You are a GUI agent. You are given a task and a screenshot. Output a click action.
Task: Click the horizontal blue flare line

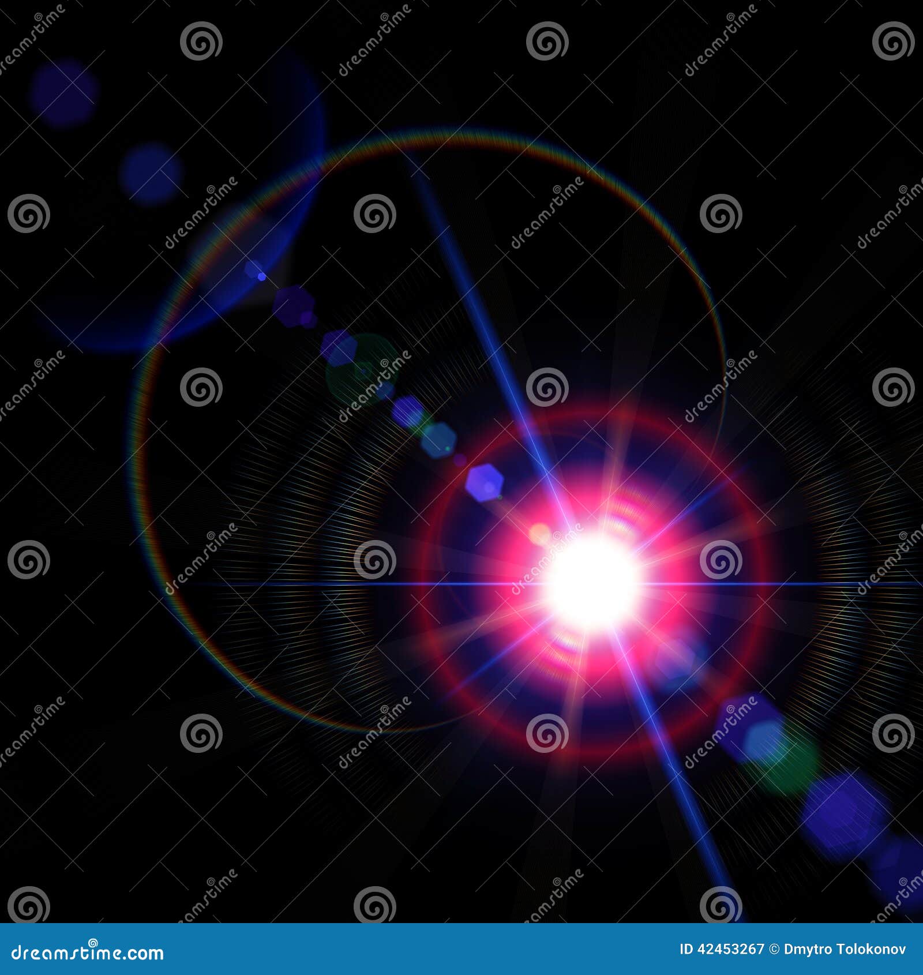click(x=288, y=584)
